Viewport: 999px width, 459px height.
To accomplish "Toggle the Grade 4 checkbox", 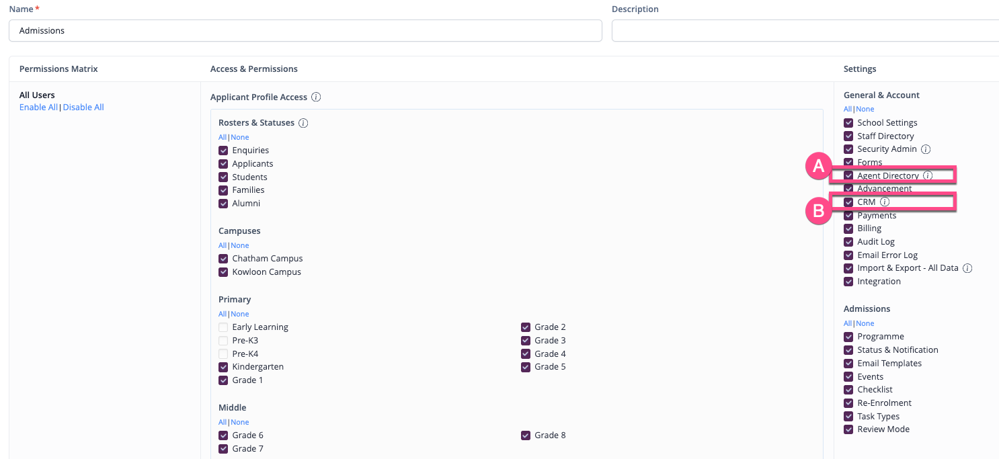I will (x=526, y=354).
